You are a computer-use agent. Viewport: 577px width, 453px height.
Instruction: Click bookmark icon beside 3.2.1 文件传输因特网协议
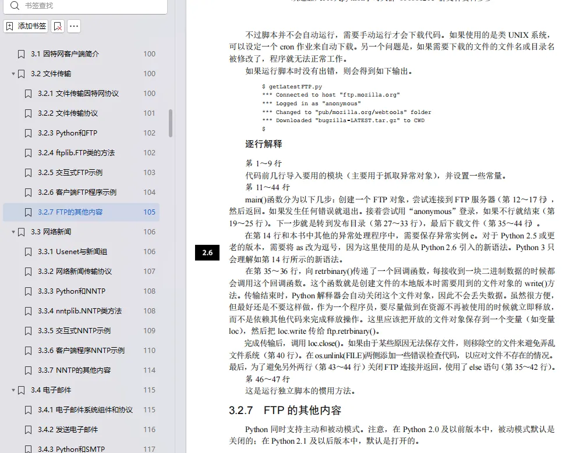pos(28,94)
